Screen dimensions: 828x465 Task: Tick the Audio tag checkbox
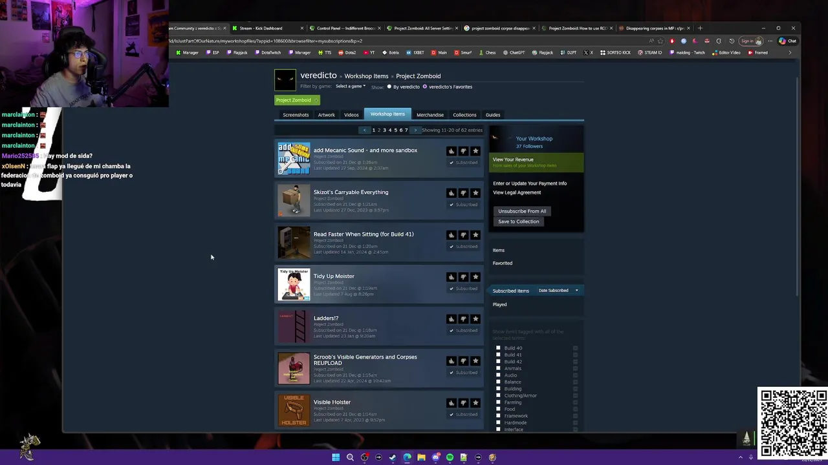498,375
